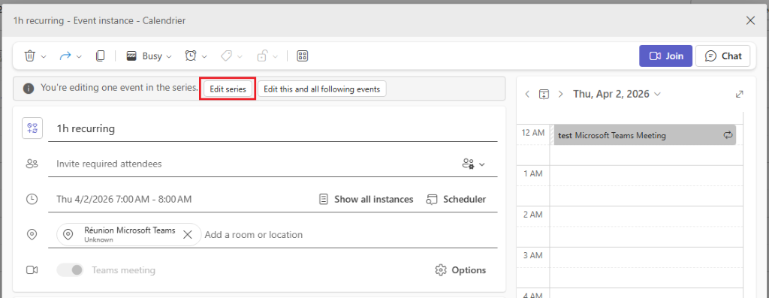Click the 1h recurring title field

(273, 129)
